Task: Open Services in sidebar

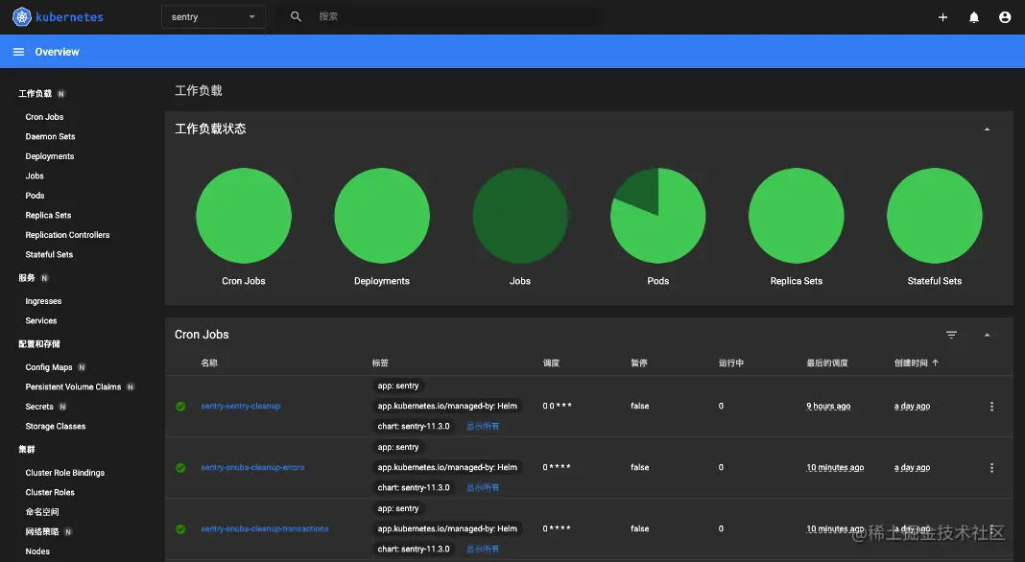Action: click(x=41, y=321)
